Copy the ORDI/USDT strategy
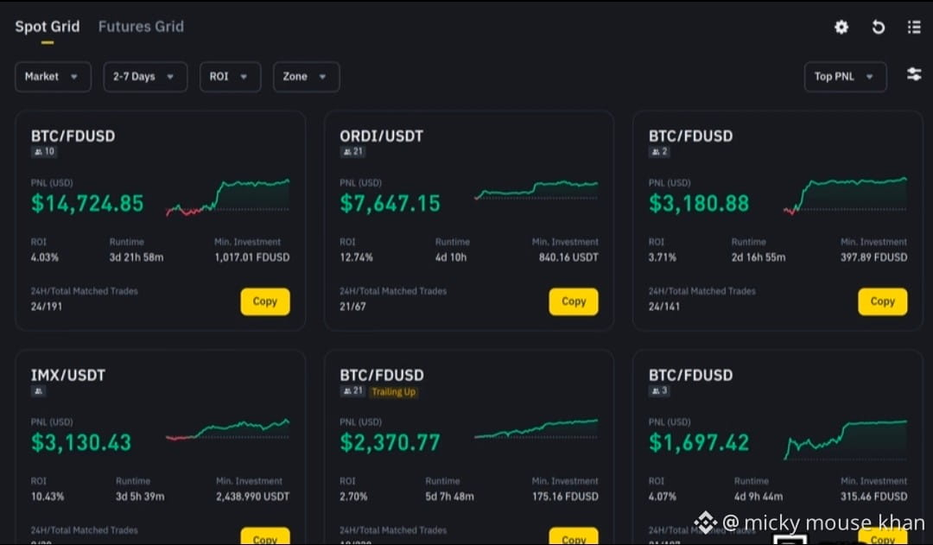Image resolution: width=933 pixels, height=545 pixels. point(574,301)
